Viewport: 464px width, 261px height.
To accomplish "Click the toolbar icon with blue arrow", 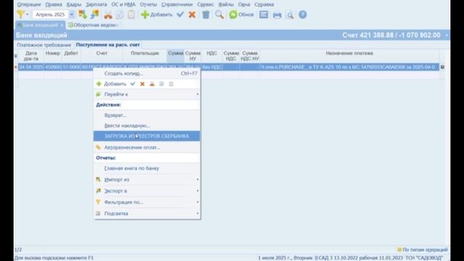I will (x=95, y=14).
